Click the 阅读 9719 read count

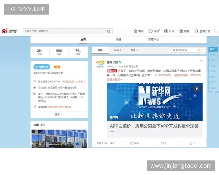pos(102,143)
